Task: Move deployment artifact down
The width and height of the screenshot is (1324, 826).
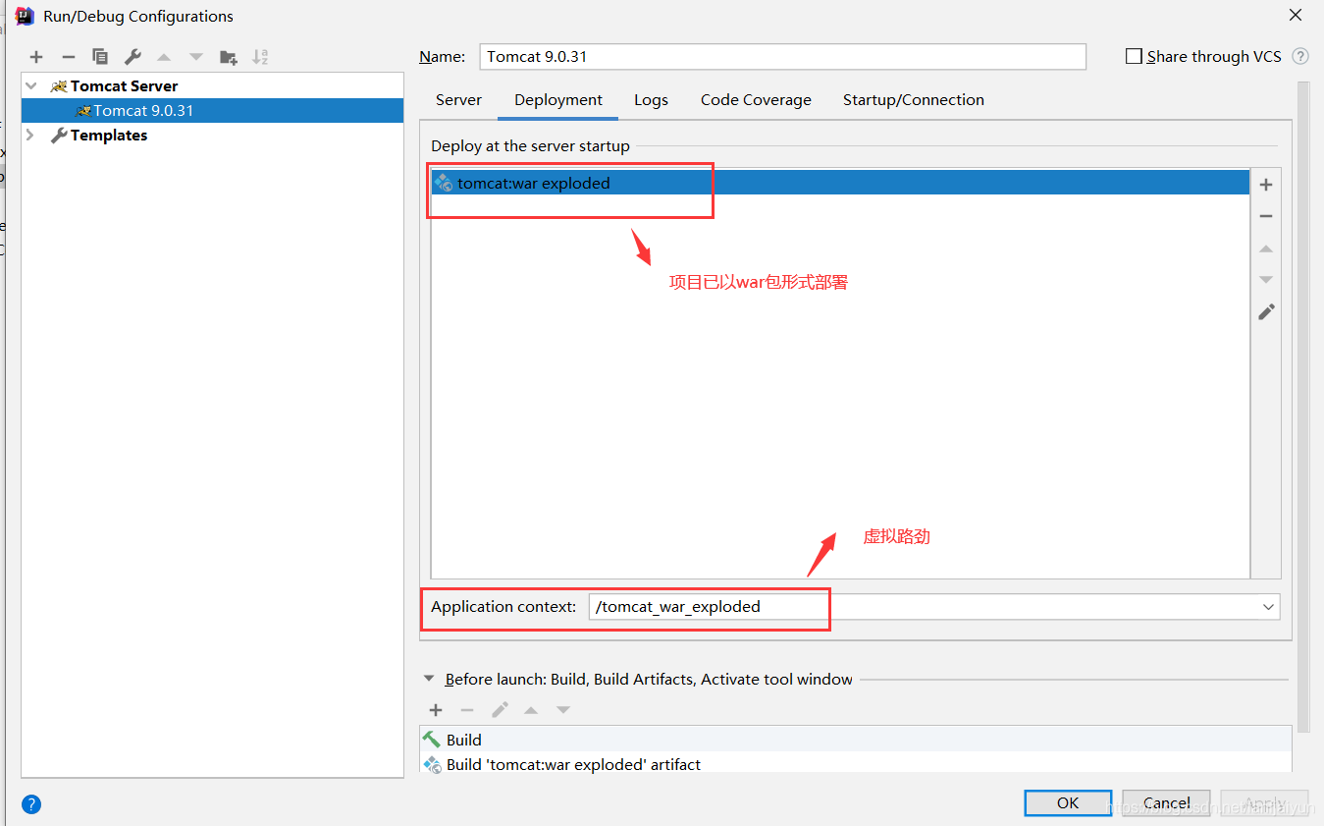Action: coord(1266,280)
